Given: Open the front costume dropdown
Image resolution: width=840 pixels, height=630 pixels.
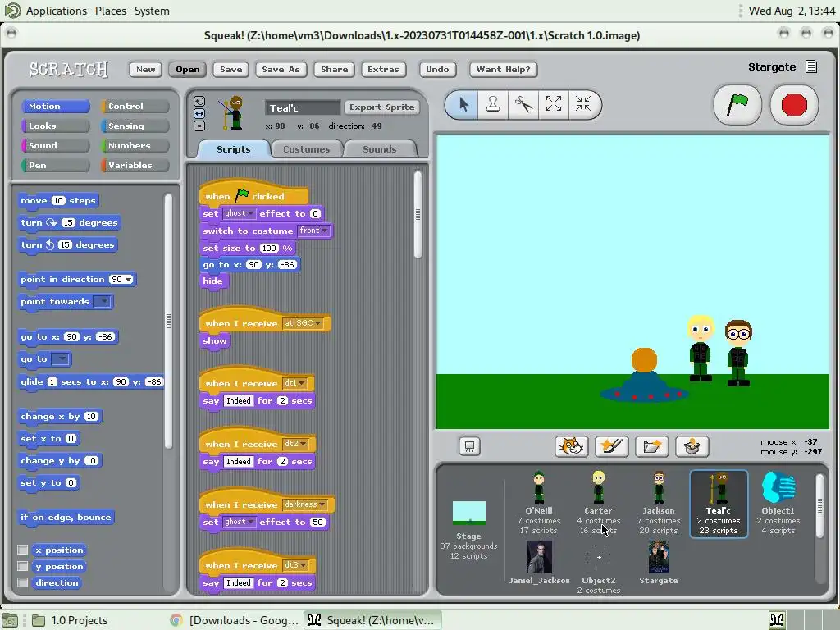Looking at the screenshot, I should pos(313,231).
